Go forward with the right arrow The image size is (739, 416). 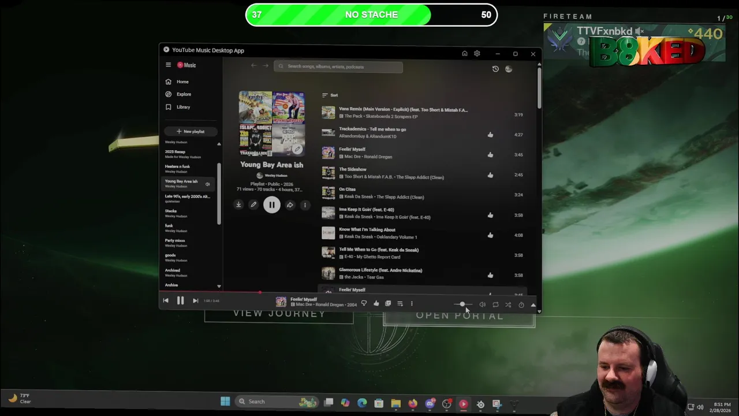tap(266, 66)
